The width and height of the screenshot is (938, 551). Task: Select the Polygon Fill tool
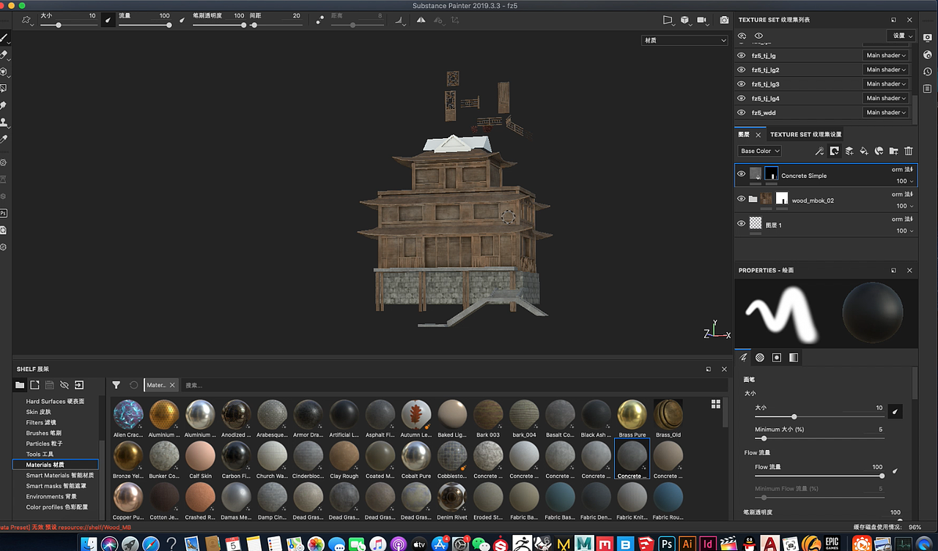click(x=4, y=89)
